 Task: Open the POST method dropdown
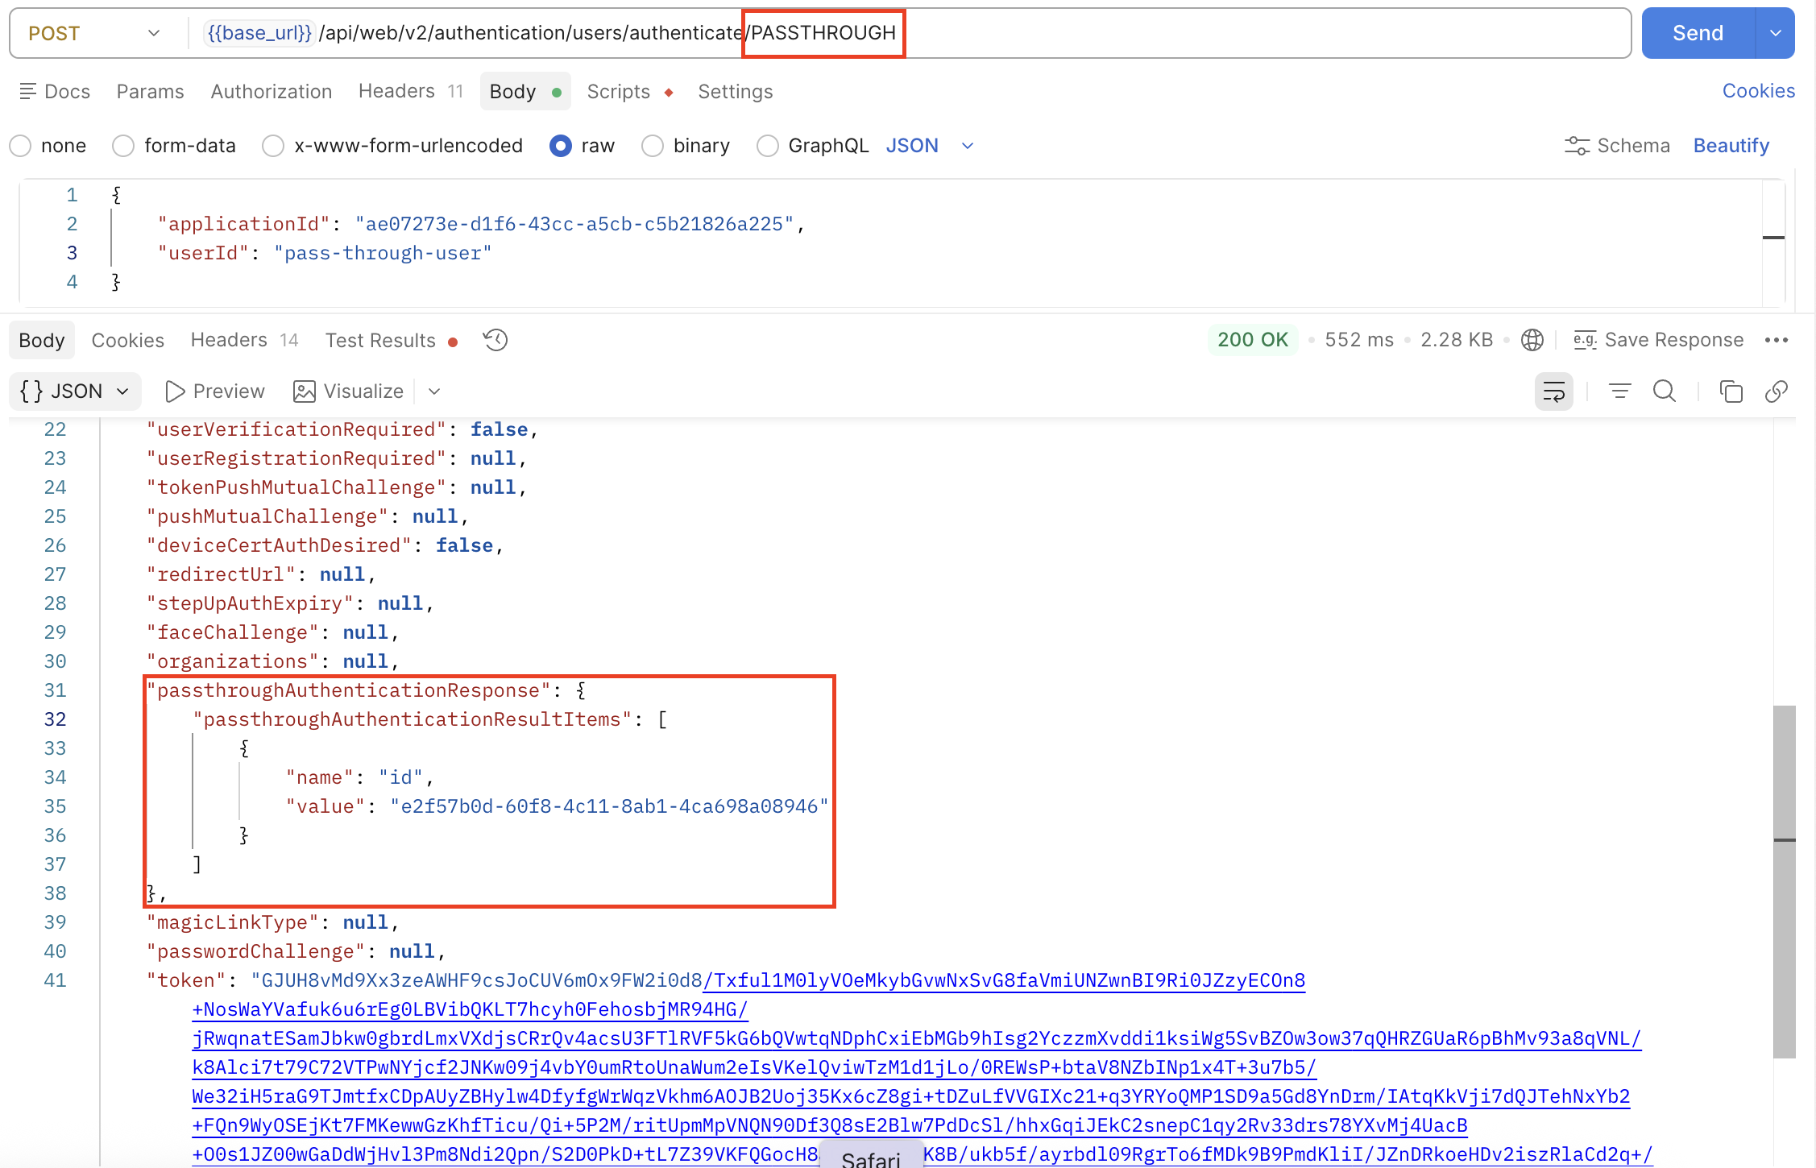tap(94, 33)
